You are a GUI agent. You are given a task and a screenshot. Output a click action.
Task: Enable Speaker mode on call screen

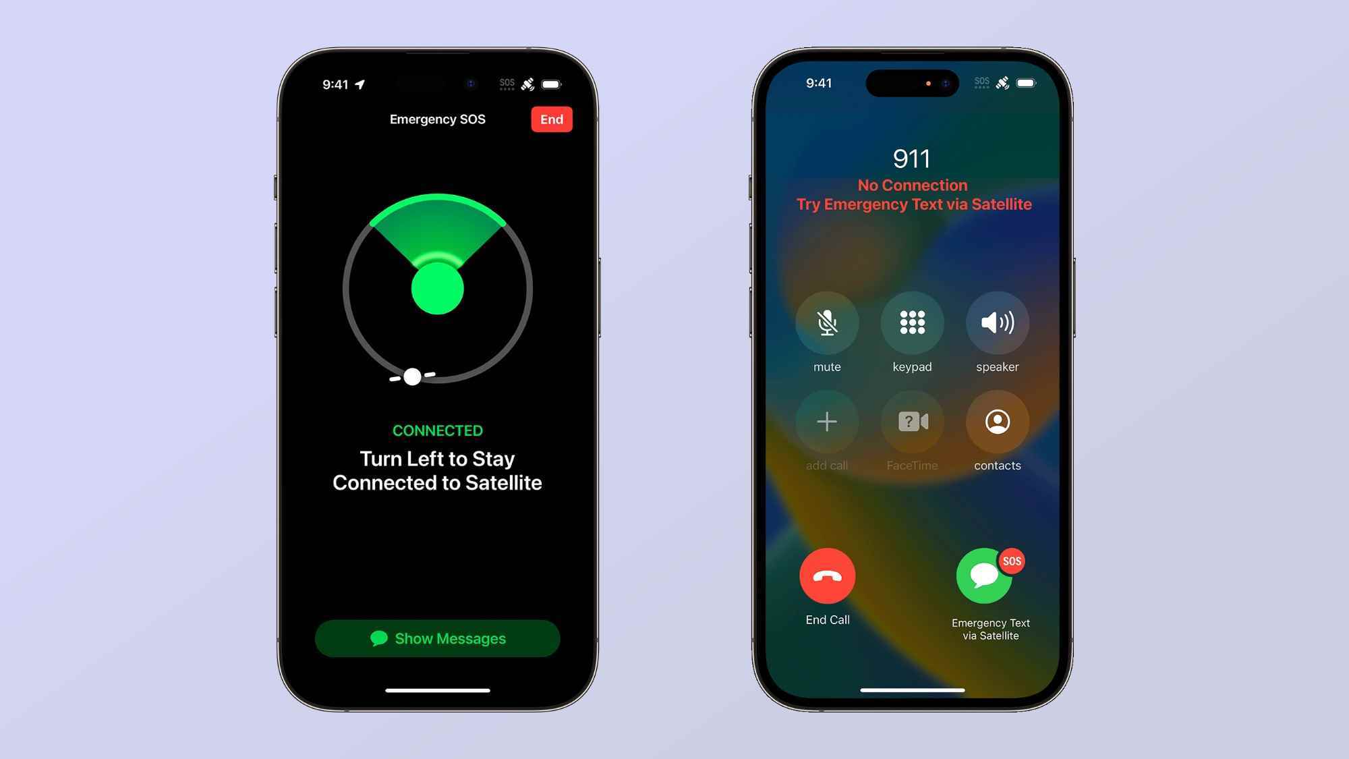[997, 322]
